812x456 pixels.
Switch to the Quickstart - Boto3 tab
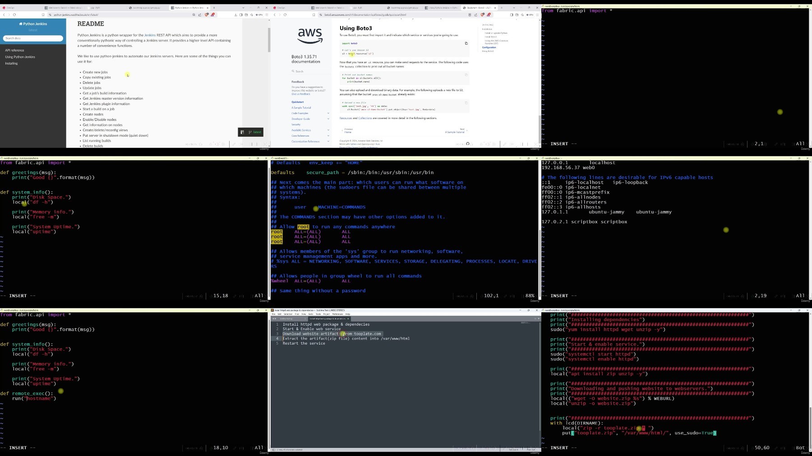pyautogui.click(x=479, y=8)
